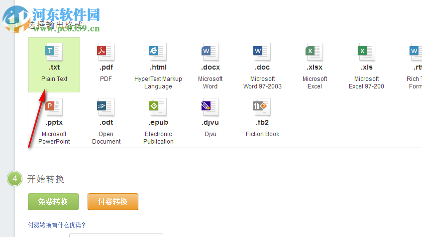Click the "Fiction Book" label
Screen dimensions: 422x237
click(262, 134)
